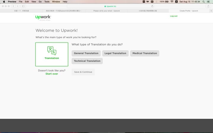Image resolution: width=213 pixels, height=133 pixels.
Task: Select the Translation category card
Action: 52,54
